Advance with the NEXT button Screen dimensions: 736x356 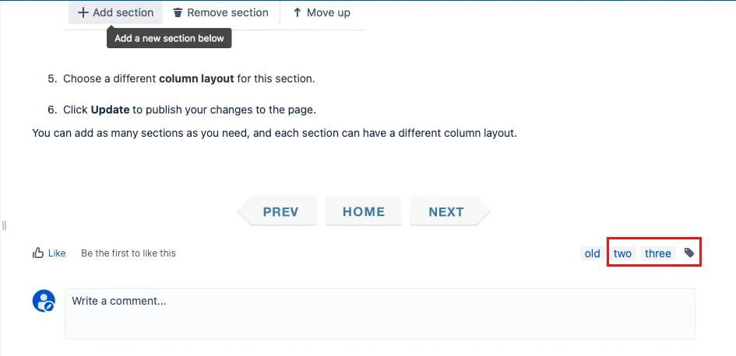[x=449, y=211]
